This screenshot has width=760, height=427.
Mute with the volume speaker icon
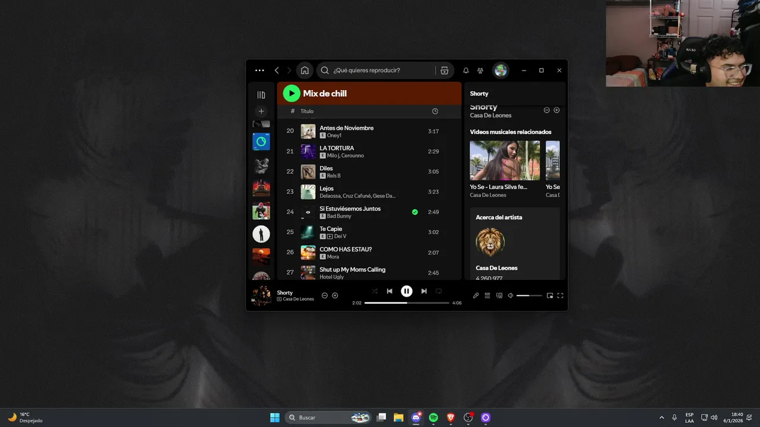click(x=510, y=295)
